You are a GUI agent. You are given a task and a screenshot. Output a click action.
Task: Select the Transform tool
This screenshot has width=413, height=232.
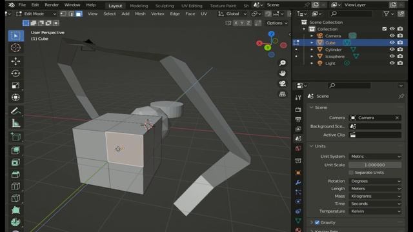15,97
